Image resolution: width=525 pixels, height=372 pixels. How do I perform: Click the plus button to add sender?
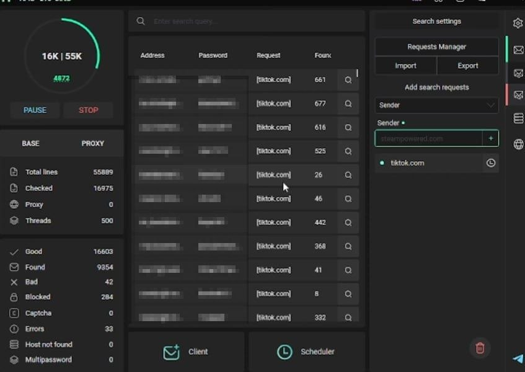(490, 138)
